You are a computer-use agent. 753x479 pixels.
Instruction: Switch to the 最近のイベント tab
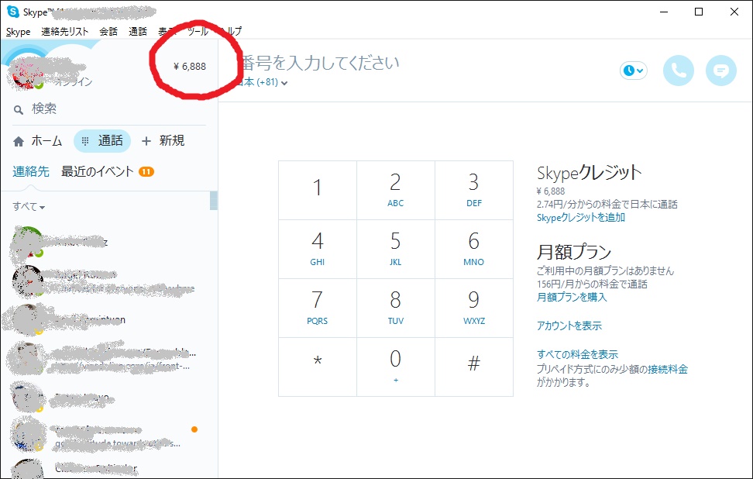coord(98,171)
